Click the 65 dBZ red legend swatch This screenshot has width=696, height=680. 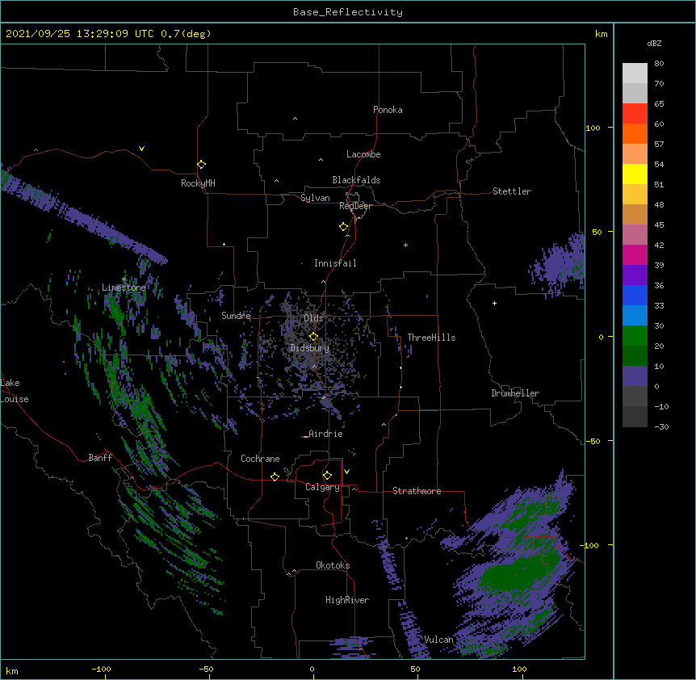click(635, 113)
